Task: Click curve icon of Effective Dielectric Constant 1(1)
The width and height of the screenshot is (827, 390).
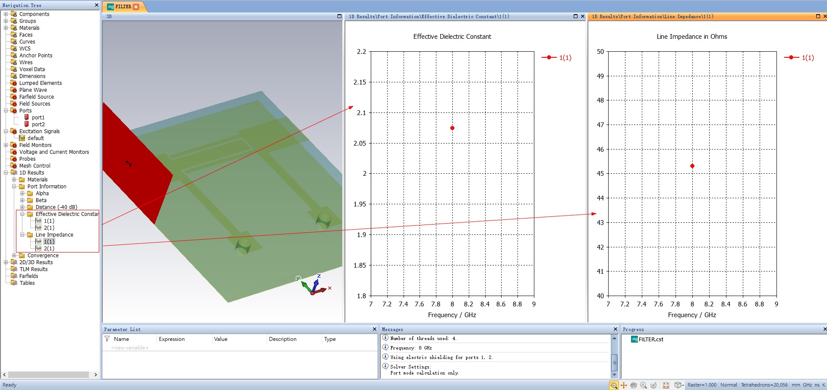Action: tap(38, 221)
